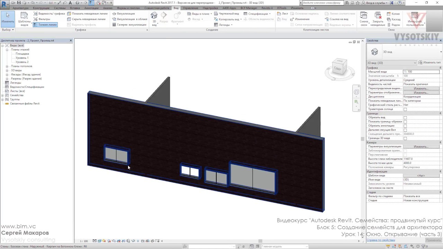Open the Фильтры dialog
443x249 pixels.
pos(42,19)
